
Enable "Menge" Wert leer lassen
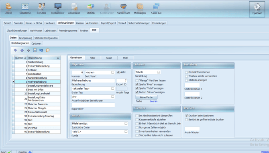[137, 80]
